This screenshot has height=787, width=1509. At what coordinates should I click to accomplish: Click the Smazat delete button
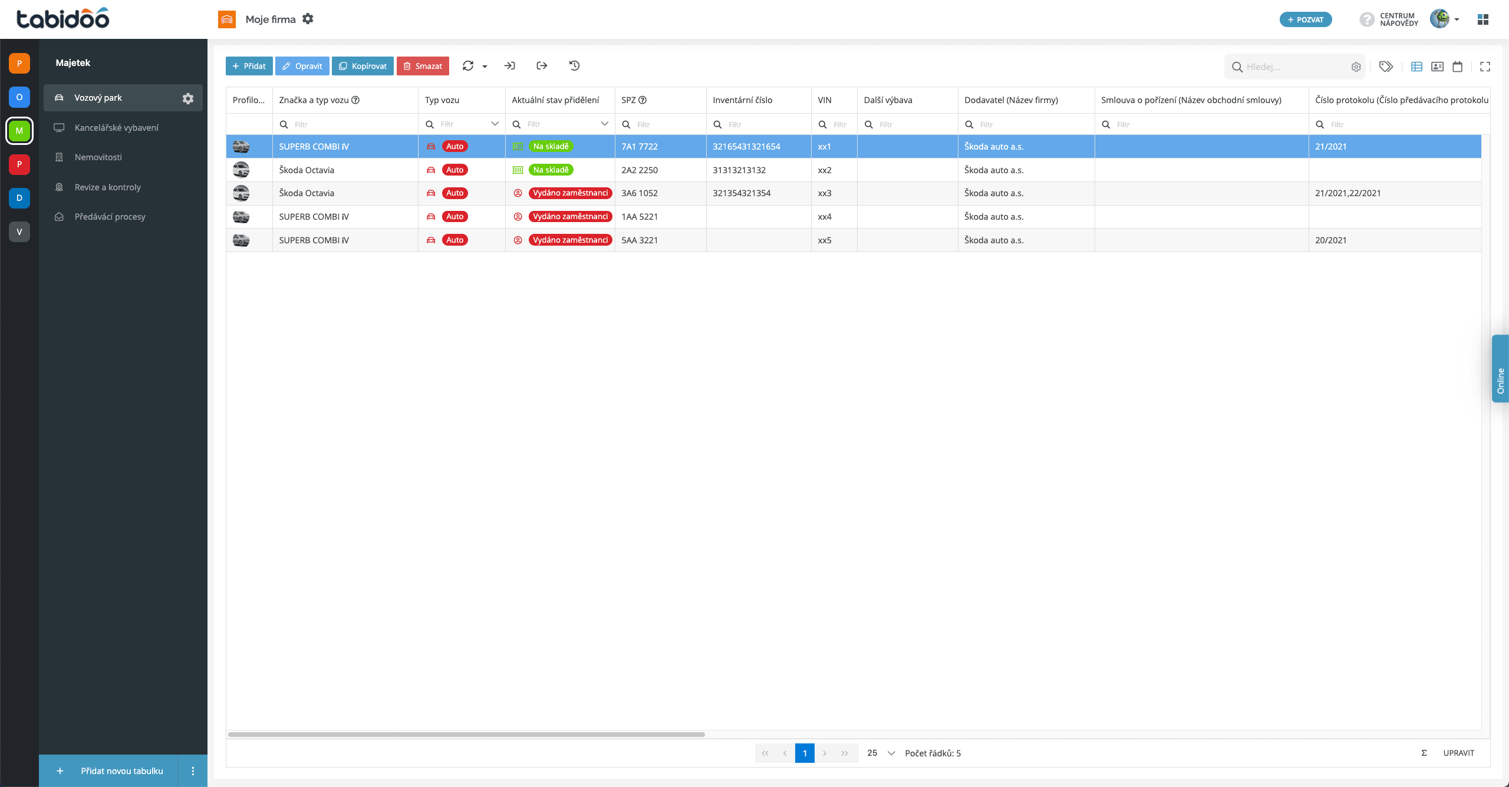423,66
